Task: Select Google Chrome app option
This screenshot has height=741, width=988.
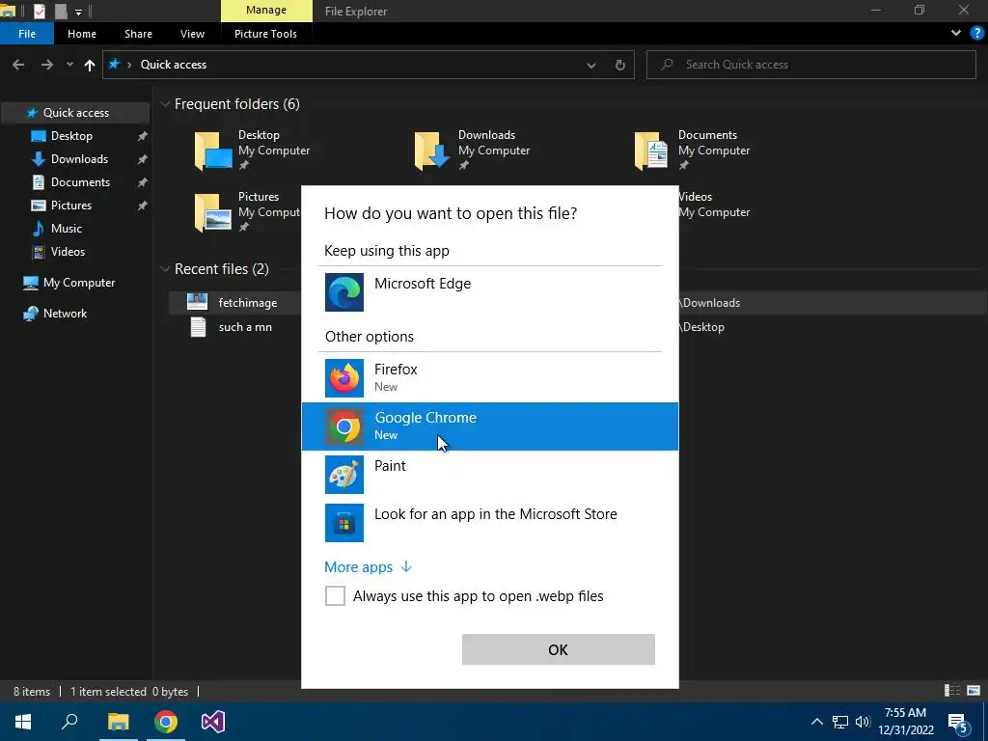Action: [x=489, y=426]
